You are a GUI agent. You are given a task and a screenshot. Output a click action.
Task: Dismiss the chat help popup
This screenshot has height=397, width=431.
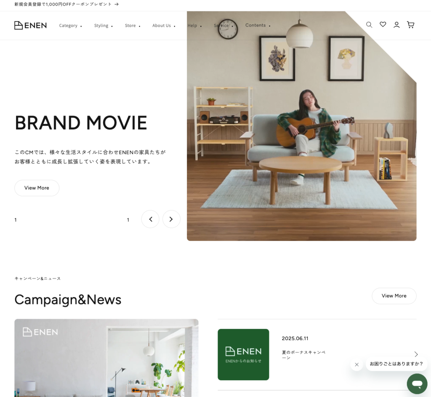357,365
